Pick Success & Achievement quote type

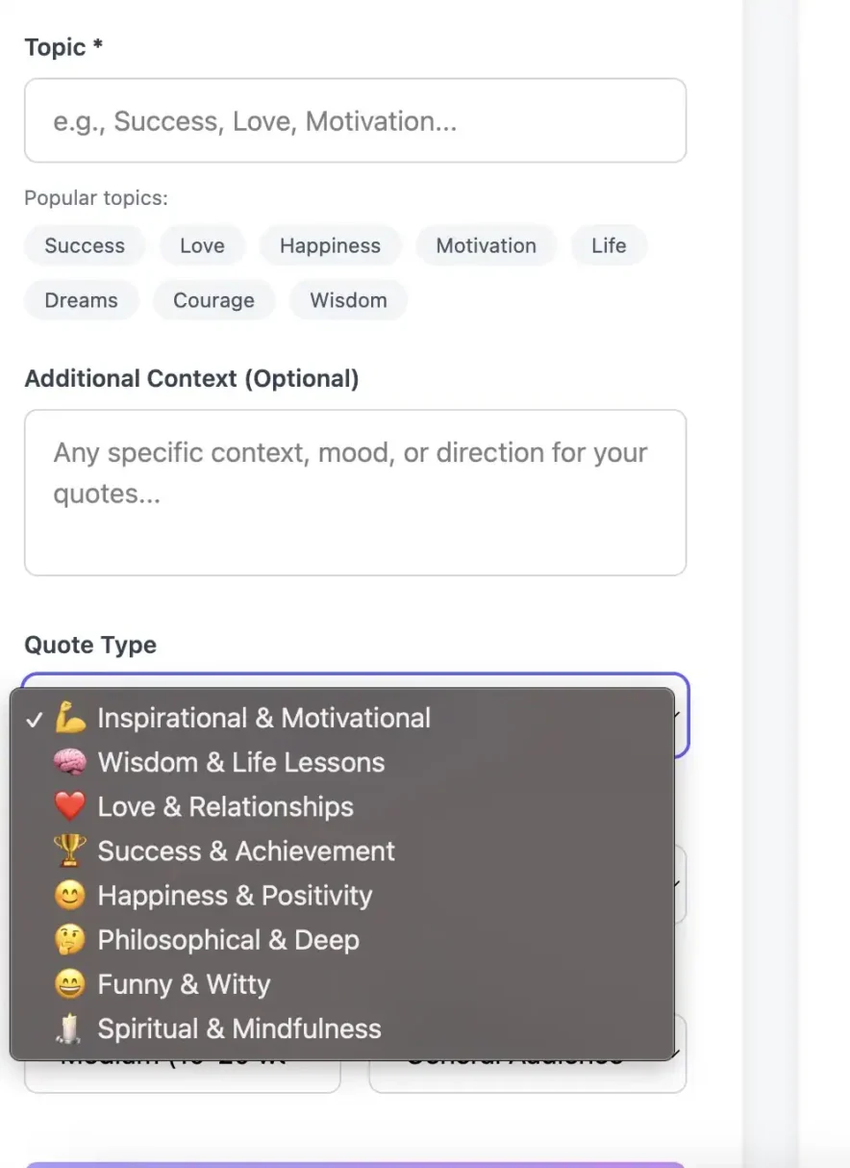click(246, 851)
